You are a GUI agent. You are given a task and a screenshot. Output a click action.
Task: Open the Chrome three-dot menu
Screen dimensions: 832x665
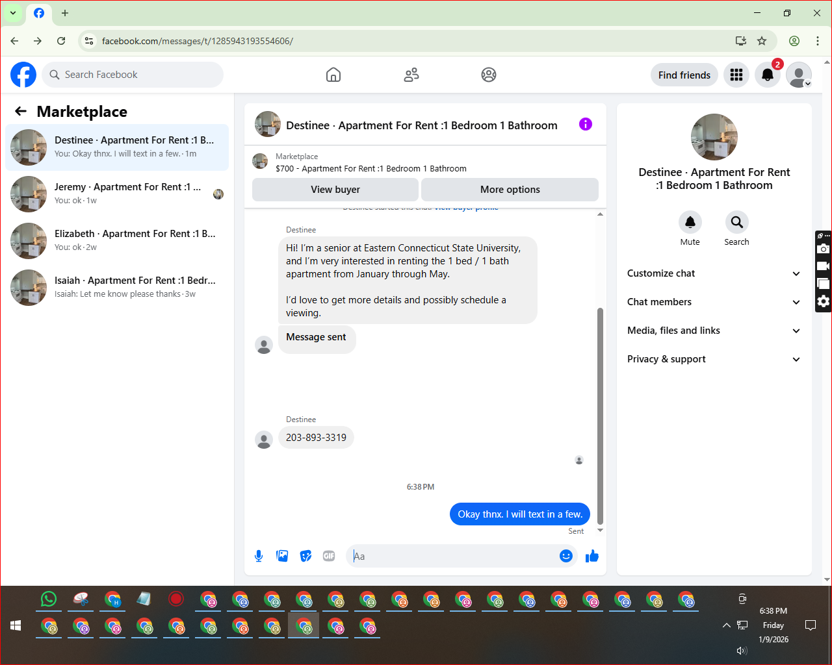click(818, 41)
